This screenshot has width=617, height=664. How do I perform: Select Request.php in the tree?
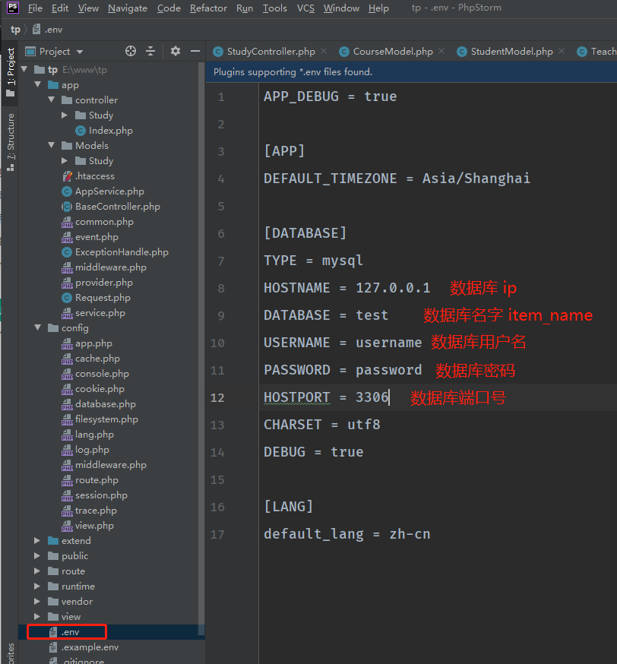click(97, 298)
